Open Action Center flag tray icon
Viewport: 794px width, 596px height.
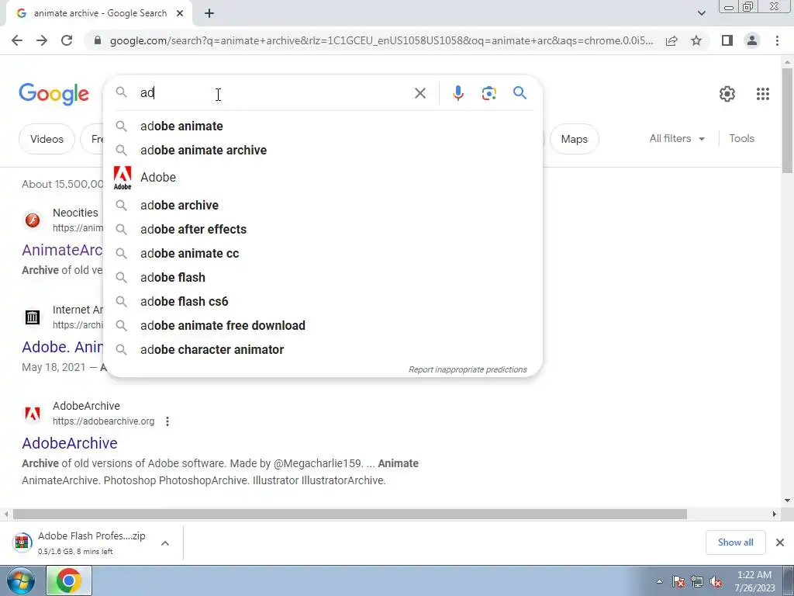678,582
